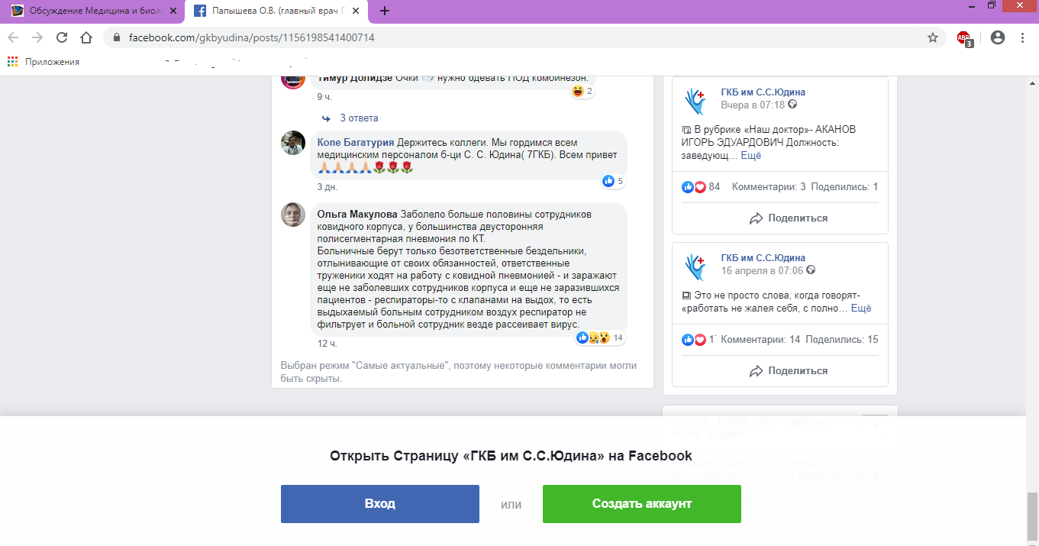The height and width of the screenshot is (546, 1039).
Task: Open Chrome three-dot menu
Action: (1023, 37)
